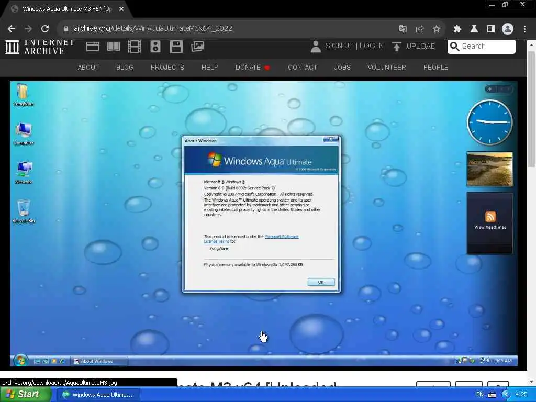Toggle the browser side panel icon

(x=491, y=29)
